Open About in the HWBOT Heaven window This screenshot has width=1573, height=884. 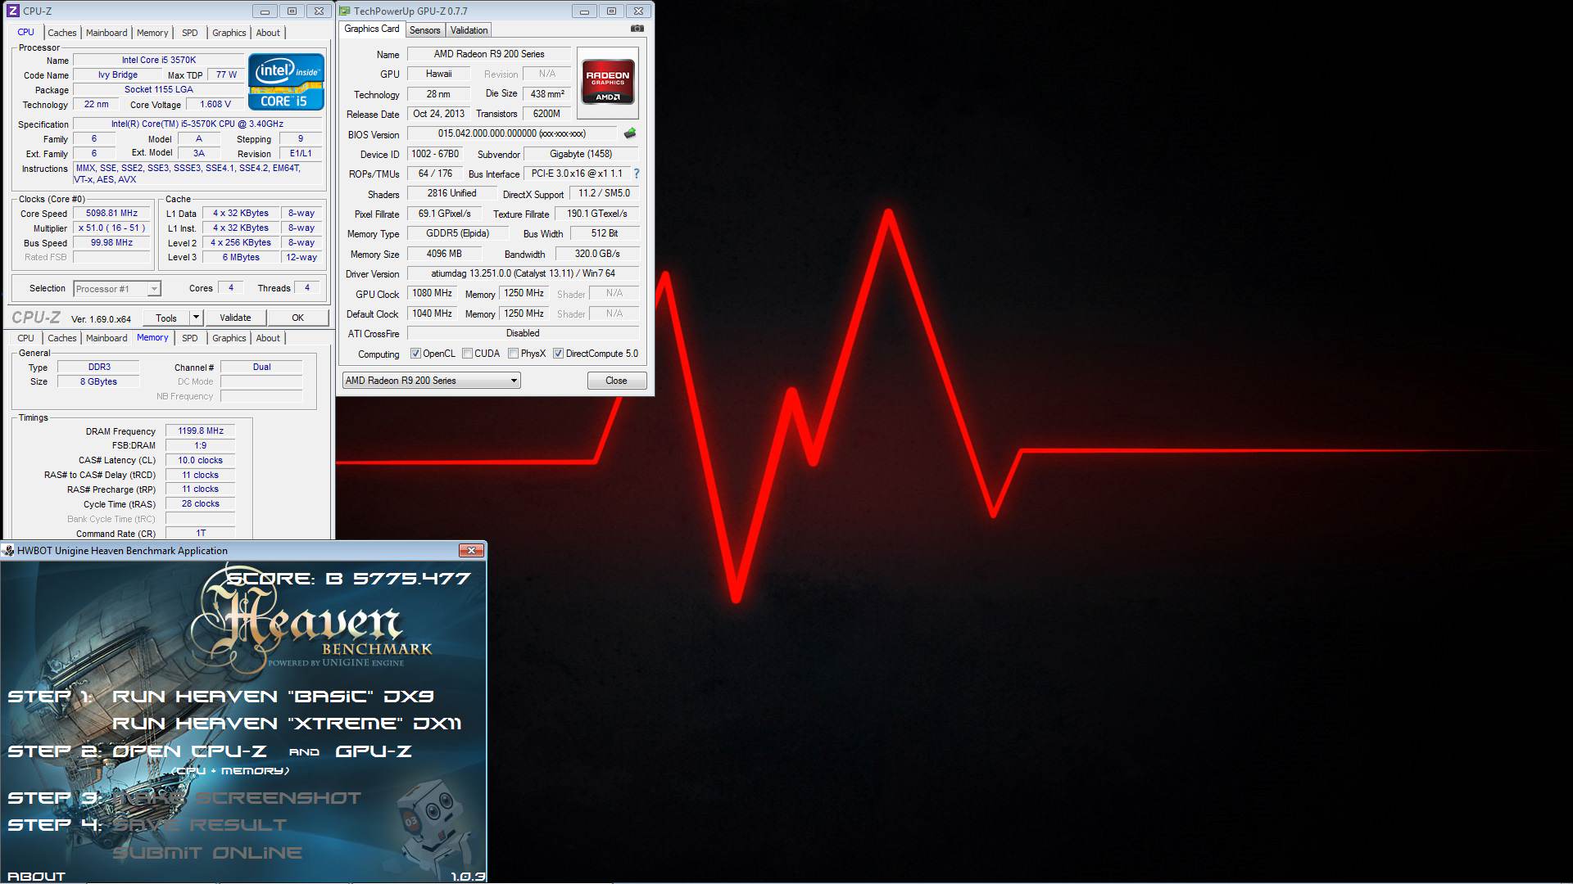[36, 876]
